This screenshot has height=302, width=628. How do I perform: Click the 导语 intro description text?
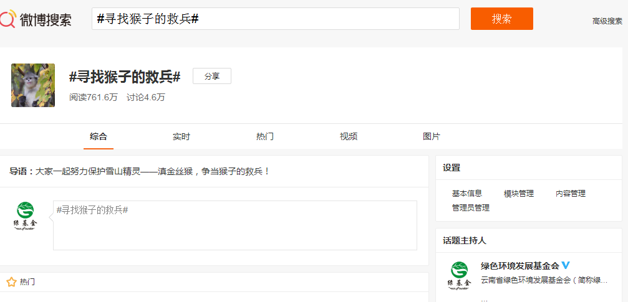[x=140, y=172]
